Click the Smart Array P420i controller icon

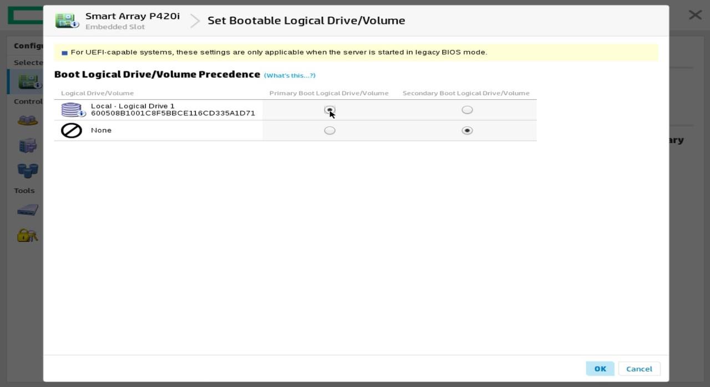coord(67,21)
